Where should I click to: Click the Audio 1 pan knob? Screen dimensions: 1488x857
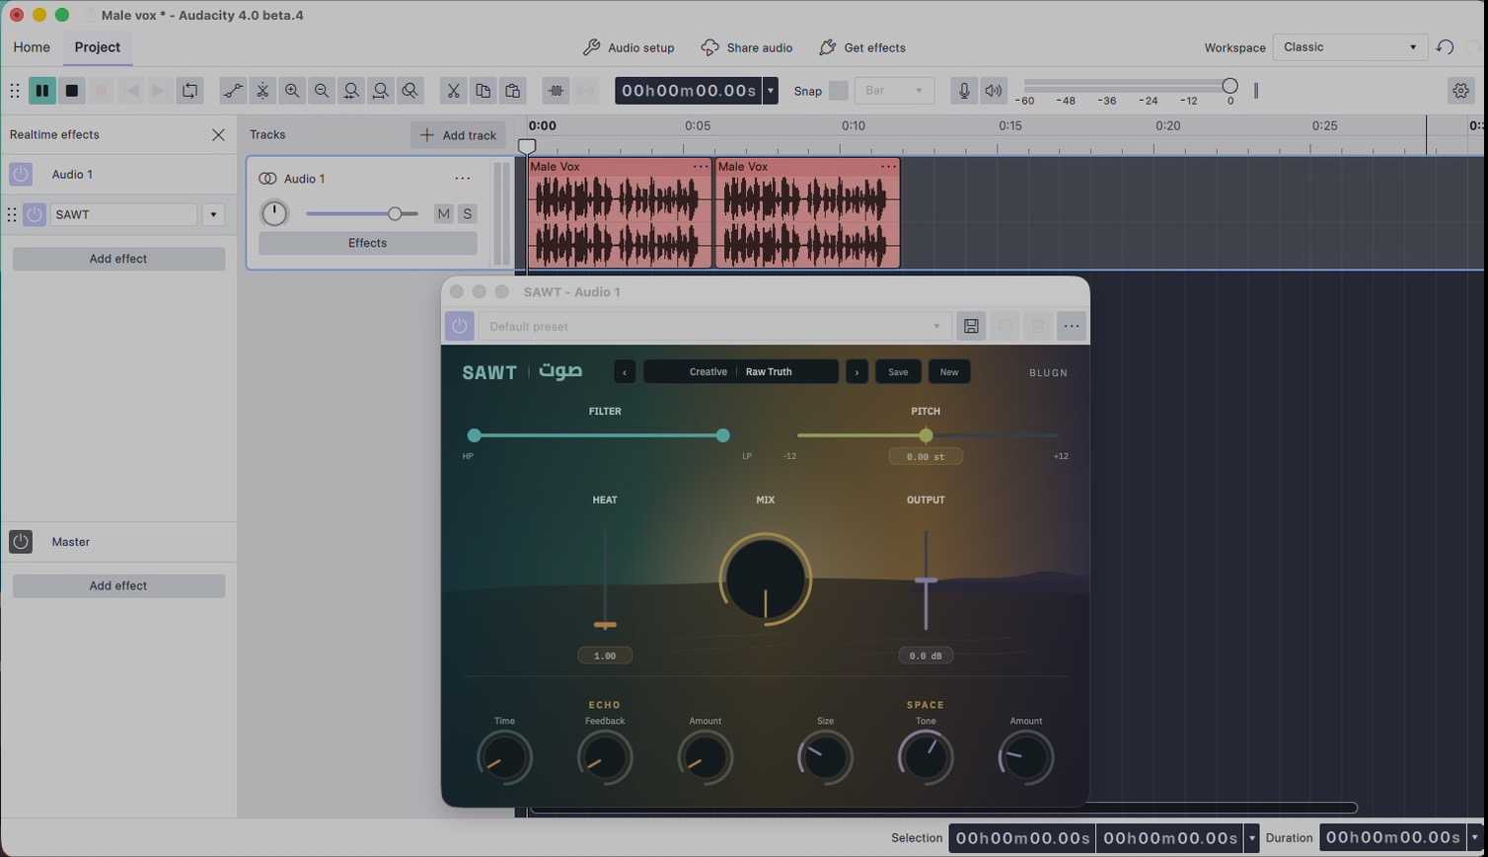(274, 213)
